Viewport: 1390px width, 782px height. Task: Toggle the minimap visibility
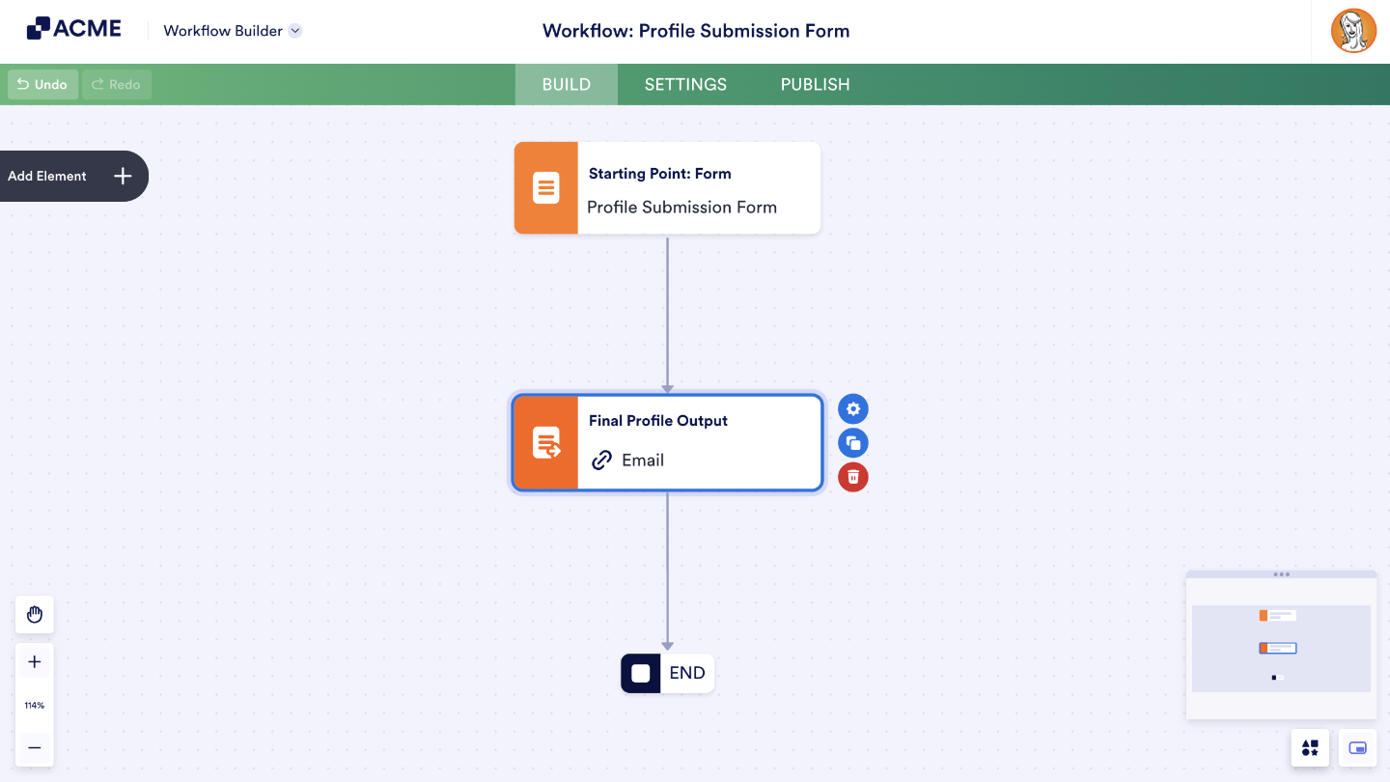(1357, 748)
